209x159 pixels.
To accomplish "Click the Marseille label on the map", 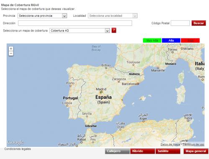I will pyautogui.click(x=158, y=70).
